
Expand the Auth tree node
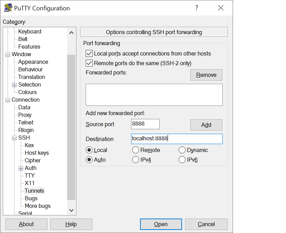coord(21,168)
